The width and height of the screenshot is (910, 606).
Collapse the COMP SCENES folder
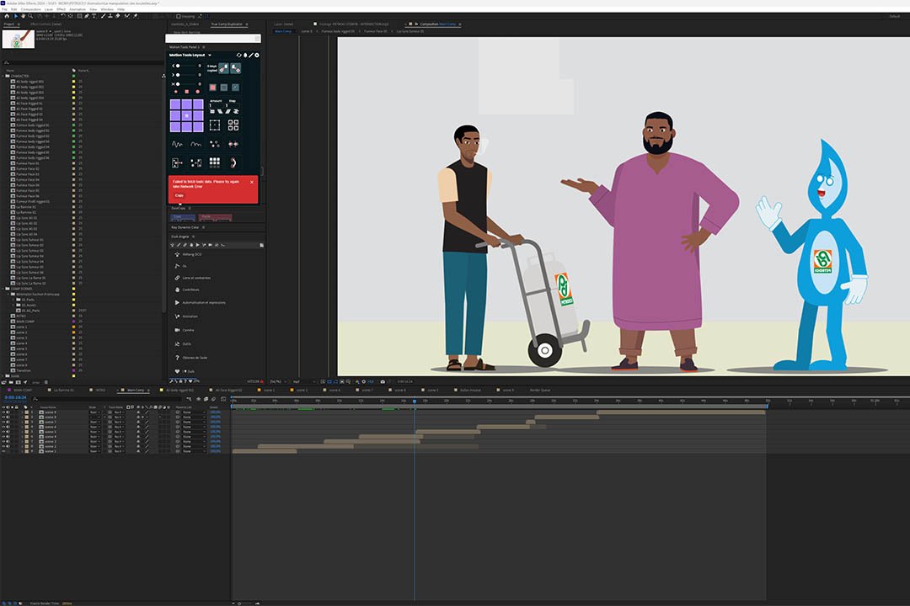coord(3,288)
